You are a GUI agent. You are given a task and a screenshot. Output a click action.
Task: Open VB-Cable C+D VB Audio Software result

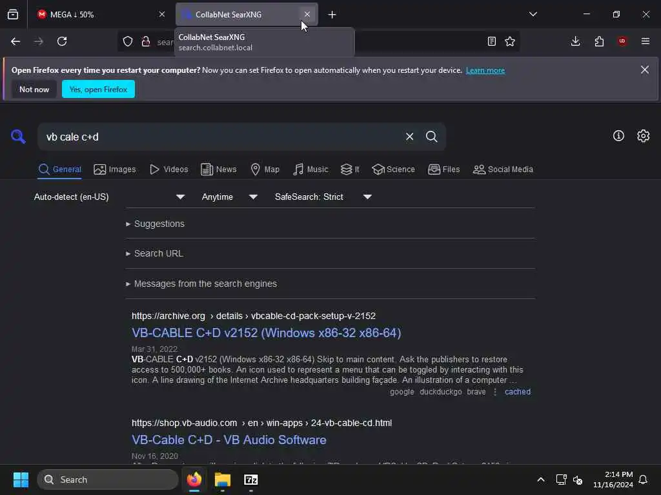click(229, 440)
